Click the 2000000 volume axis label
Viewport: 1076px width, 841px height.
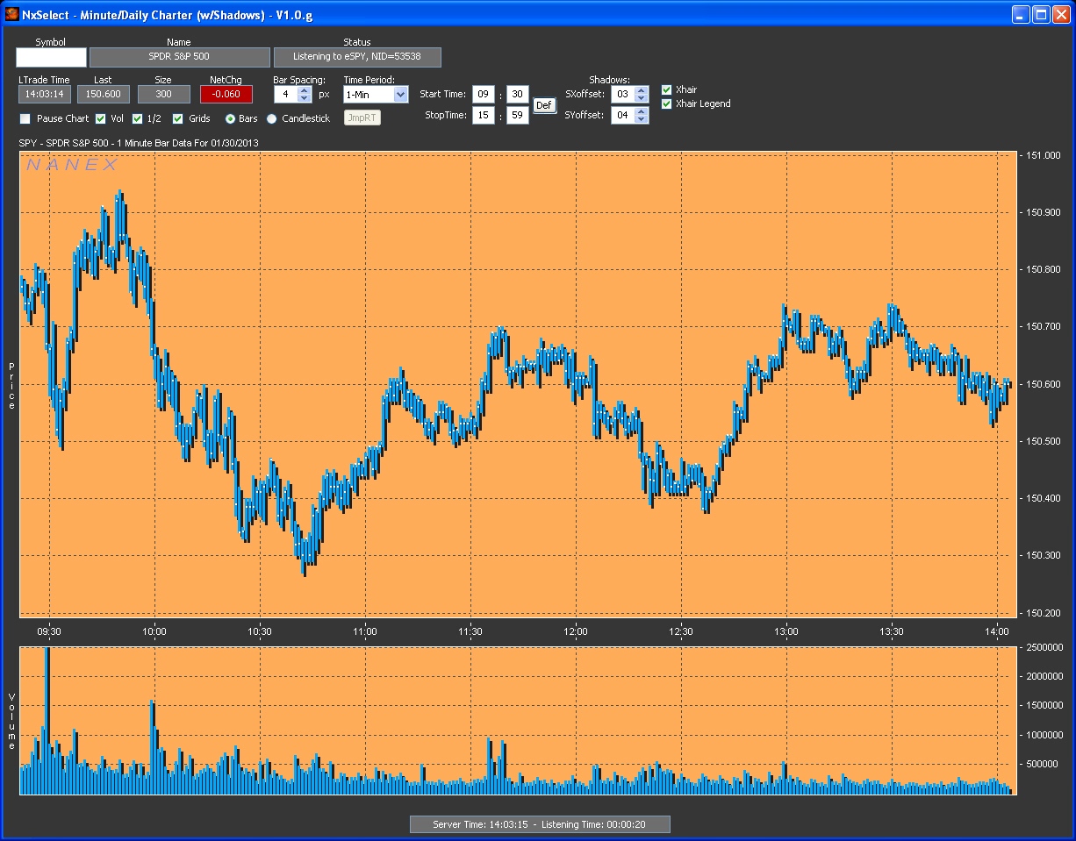pyautogui.click(x=1044, y=677)
